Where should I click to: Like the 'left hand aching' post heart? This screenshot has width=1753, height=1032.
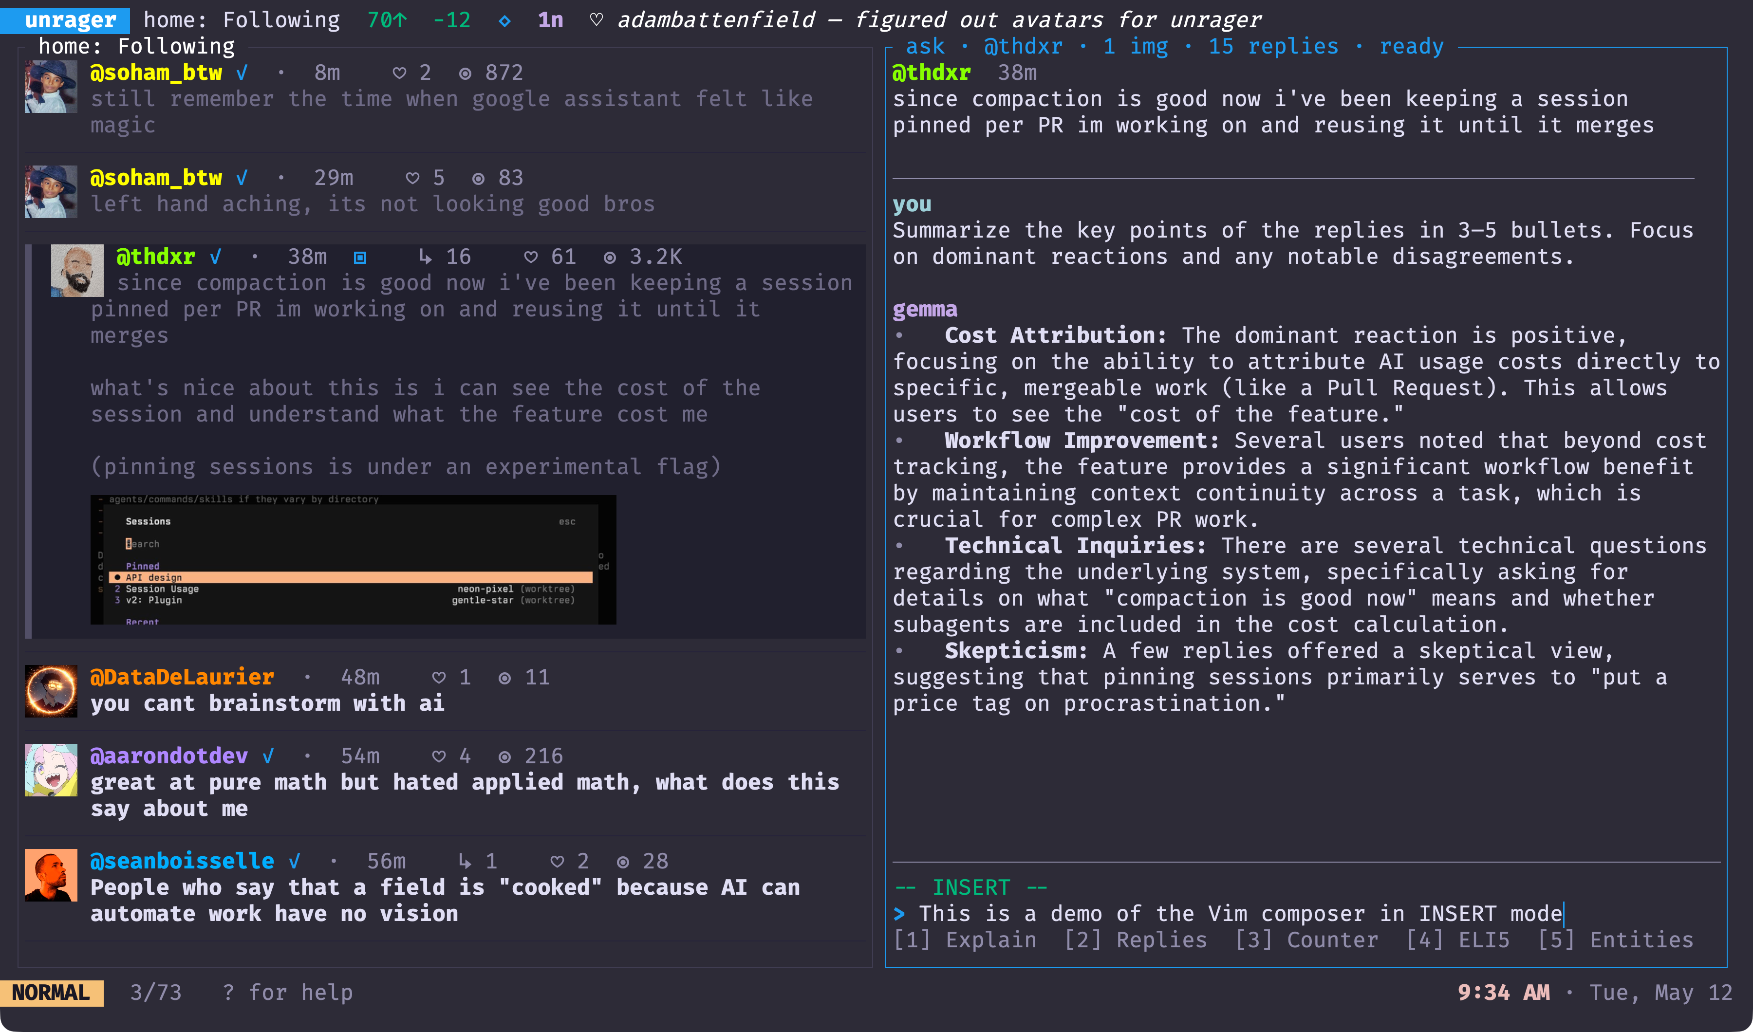[412, 178]
